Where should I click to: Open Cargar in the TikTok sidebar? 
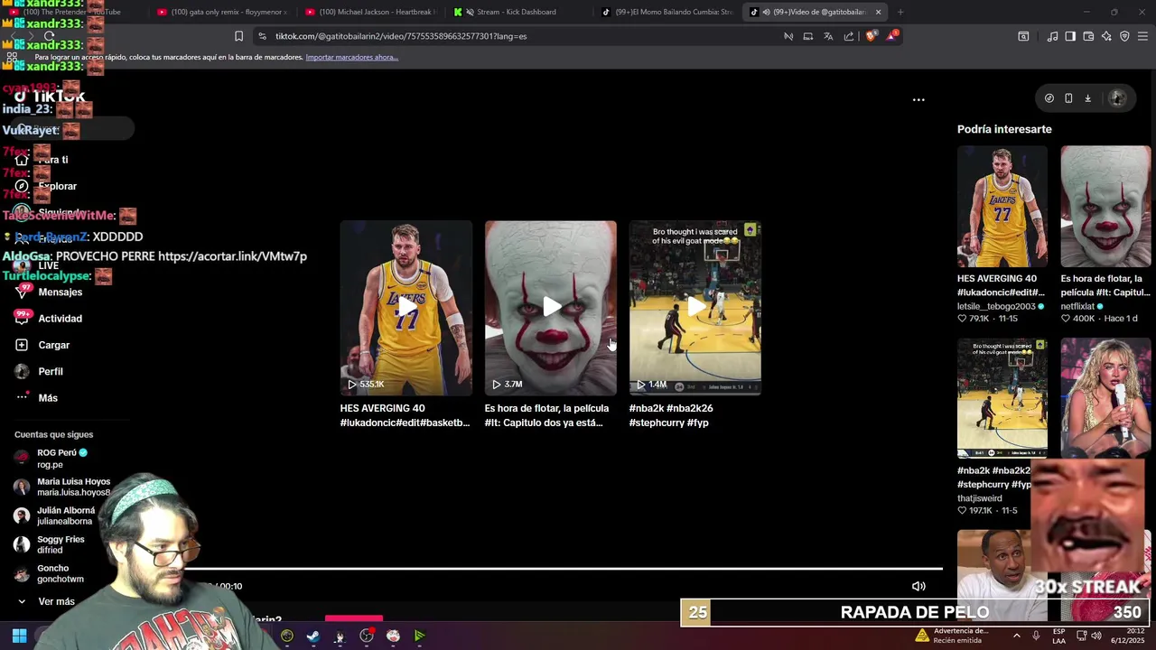click(x=54, y=345)
